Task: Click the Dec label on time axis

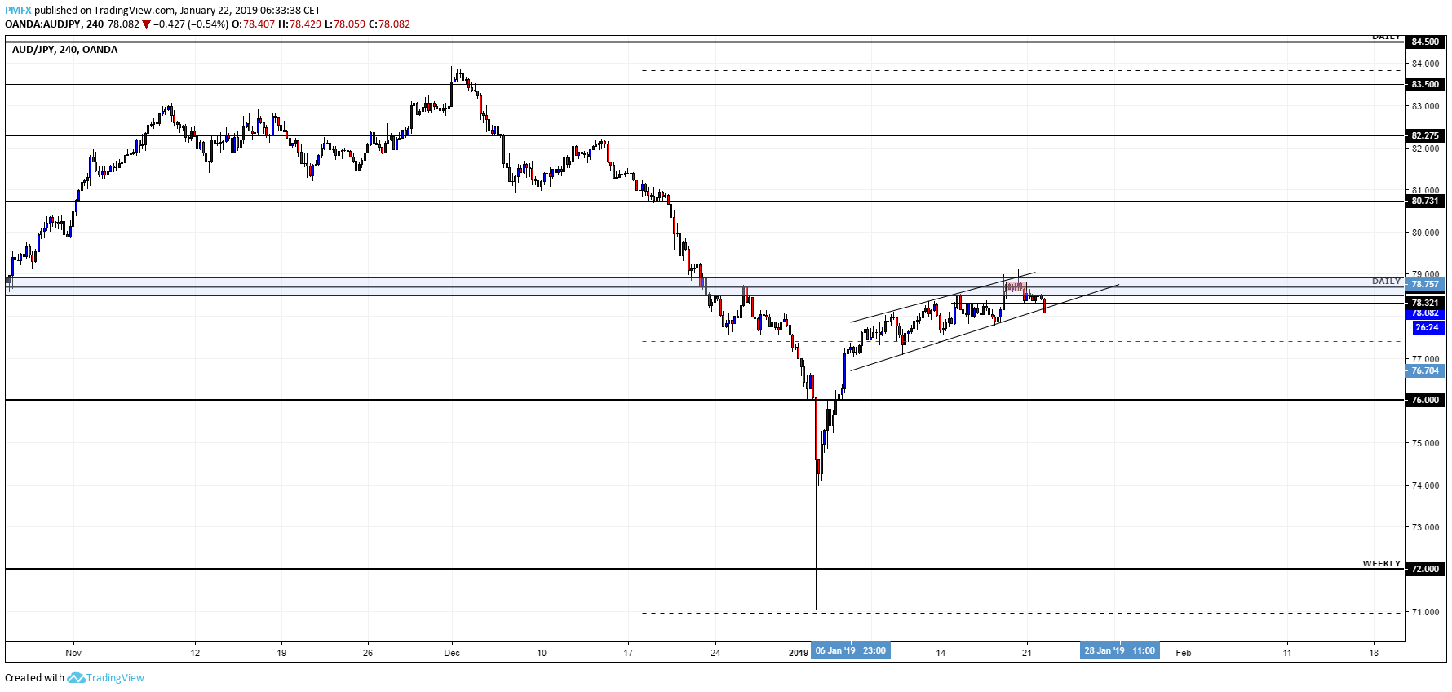Action: pos(452,653)
